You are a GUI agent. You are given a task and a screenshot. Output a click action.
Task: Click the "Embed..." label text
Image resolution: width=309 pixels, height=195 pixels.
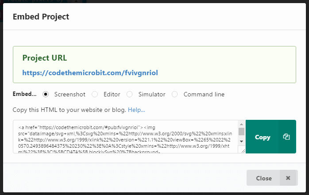click(x=25, y=94)
